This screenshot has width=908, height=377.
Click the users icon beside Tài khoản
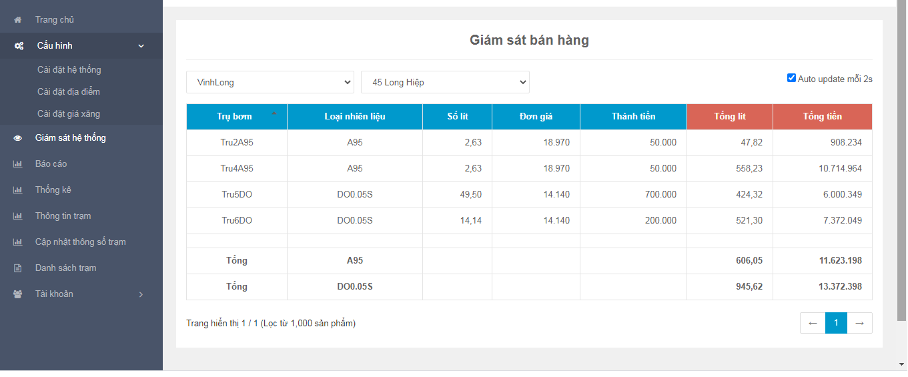pos(18,294)
